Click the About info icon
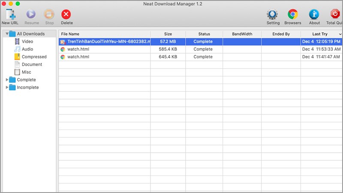Image resolution: width=343 pixels, height=193 pixels. [x=314, y=15]
